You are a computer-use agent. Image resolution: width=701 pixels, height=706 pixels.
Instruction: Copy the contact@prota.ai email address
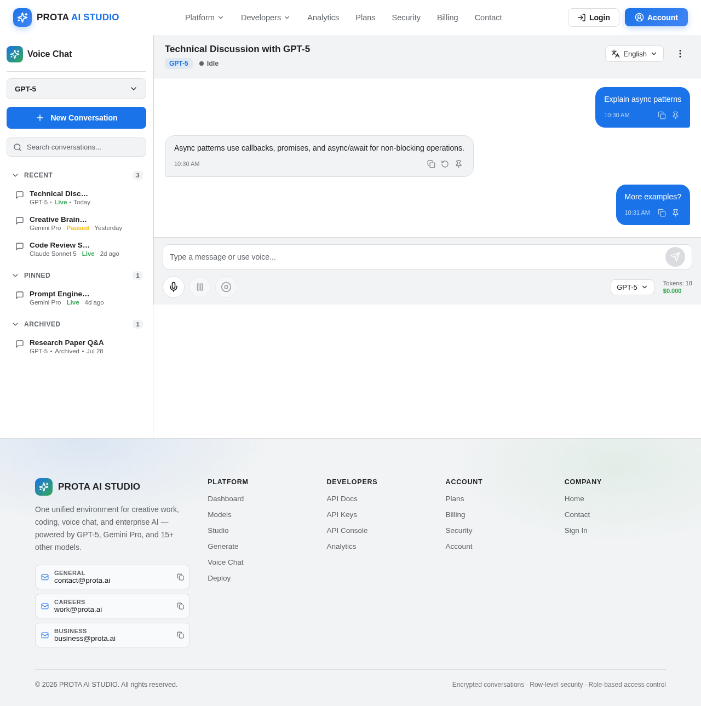point(180,577)
